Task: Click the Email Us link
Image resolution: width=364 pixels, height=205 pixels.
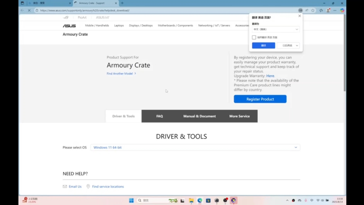Action: (x=75, y=187)
